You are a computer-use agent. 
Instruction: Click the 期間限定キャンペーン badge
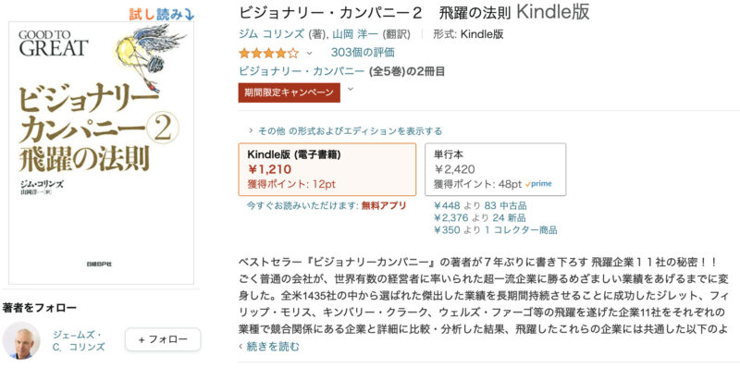pyautogui.click(x=290, y=92)
